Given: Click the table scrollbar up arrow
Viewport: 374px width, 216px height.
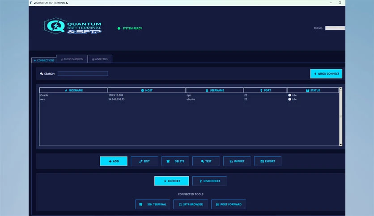Looking at the screenshot, I should point(340,89).
